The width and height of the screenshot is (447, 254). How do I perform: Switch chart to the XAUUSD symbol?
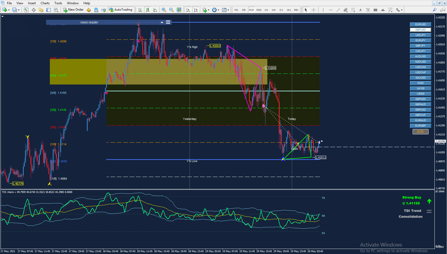[x=420, y=78]
